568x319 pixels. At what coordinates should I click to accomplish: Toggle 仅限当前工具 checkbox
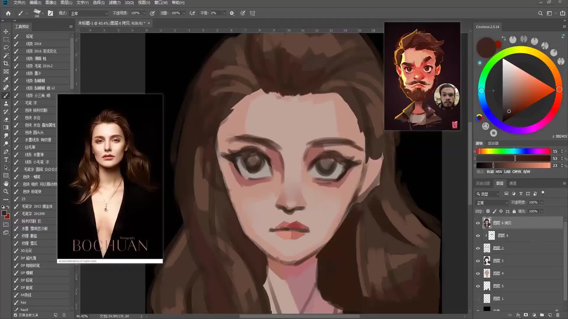pyautogui.click(x=15, y=315)
